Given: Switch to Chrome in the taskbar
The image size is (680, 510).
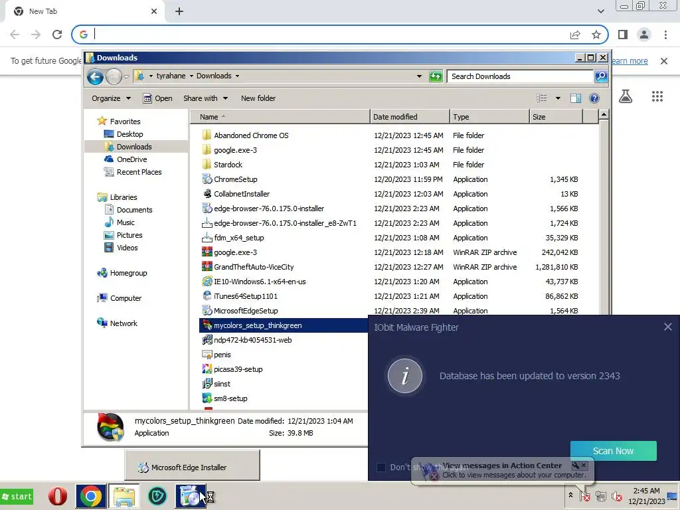Looking at the screenshot, I should (90, 496).
